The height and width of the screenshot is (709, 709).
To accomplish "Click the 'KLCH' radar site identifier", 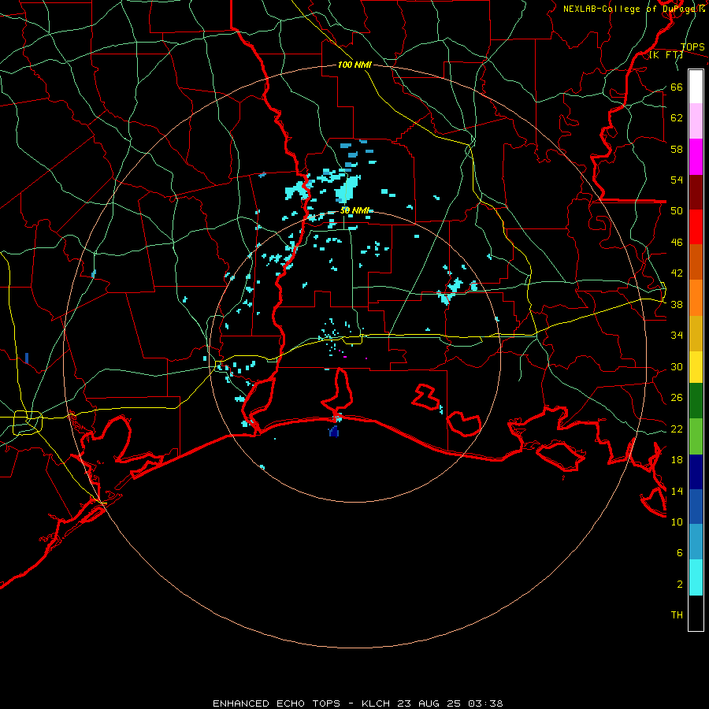I will [377, 703].
